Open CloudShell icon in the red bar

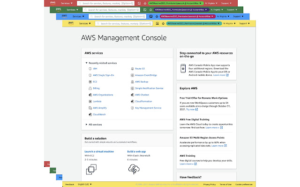[139, 3]
